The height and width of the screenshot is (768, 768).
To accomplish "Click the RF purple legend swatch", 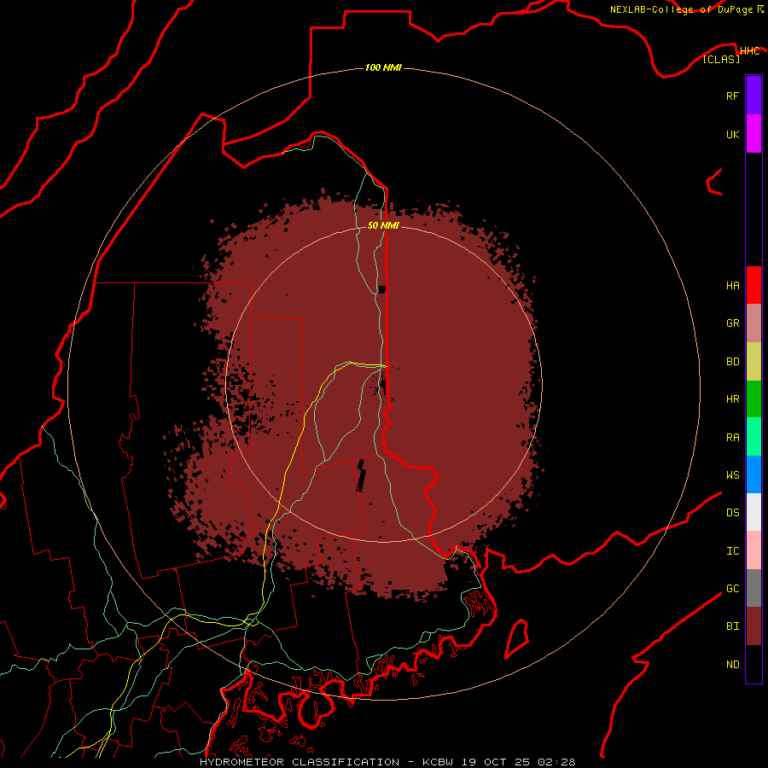I will pos(753,96).
